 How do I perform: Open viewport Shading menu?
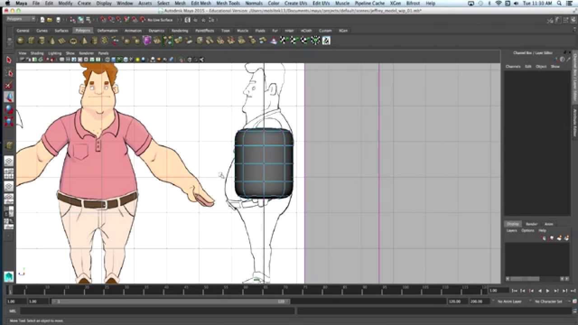[x=37, y=53]
